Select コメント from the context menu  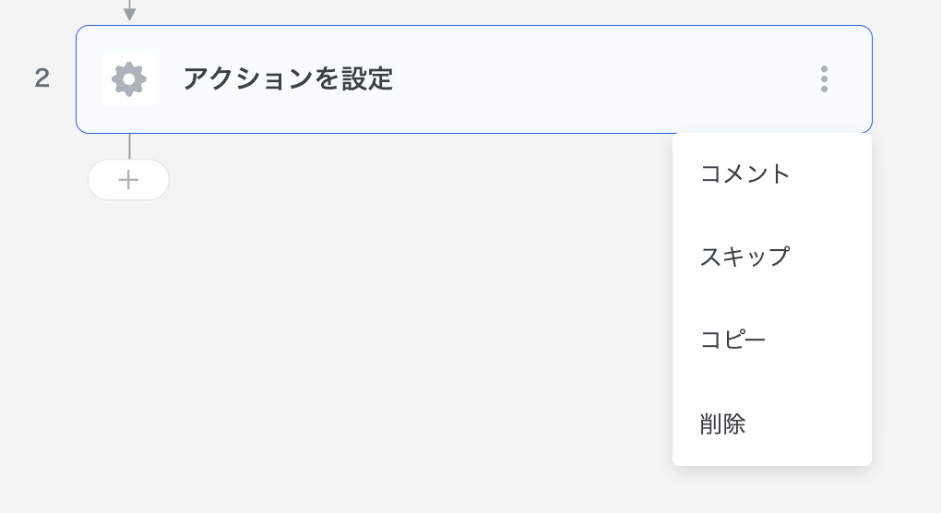click(x=745, y=173)
